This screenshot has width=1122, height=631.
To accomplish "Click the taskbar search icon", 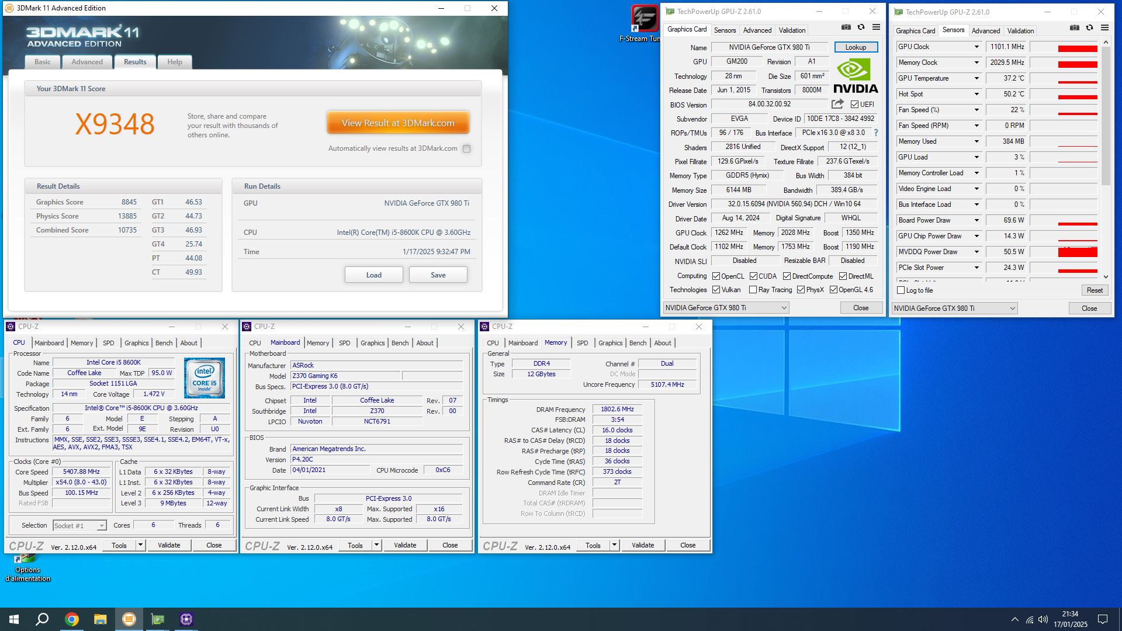I will coord(42,619).
